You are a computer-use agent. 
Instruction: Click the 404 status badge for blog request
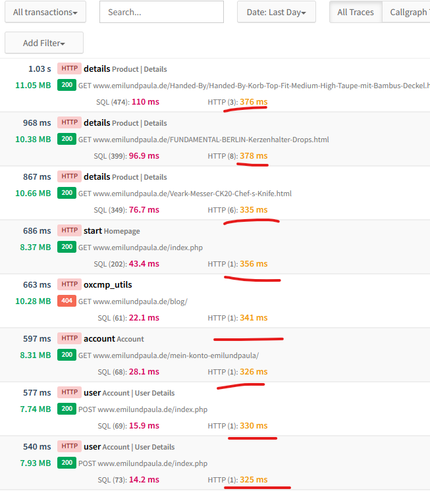coord(67,301)
